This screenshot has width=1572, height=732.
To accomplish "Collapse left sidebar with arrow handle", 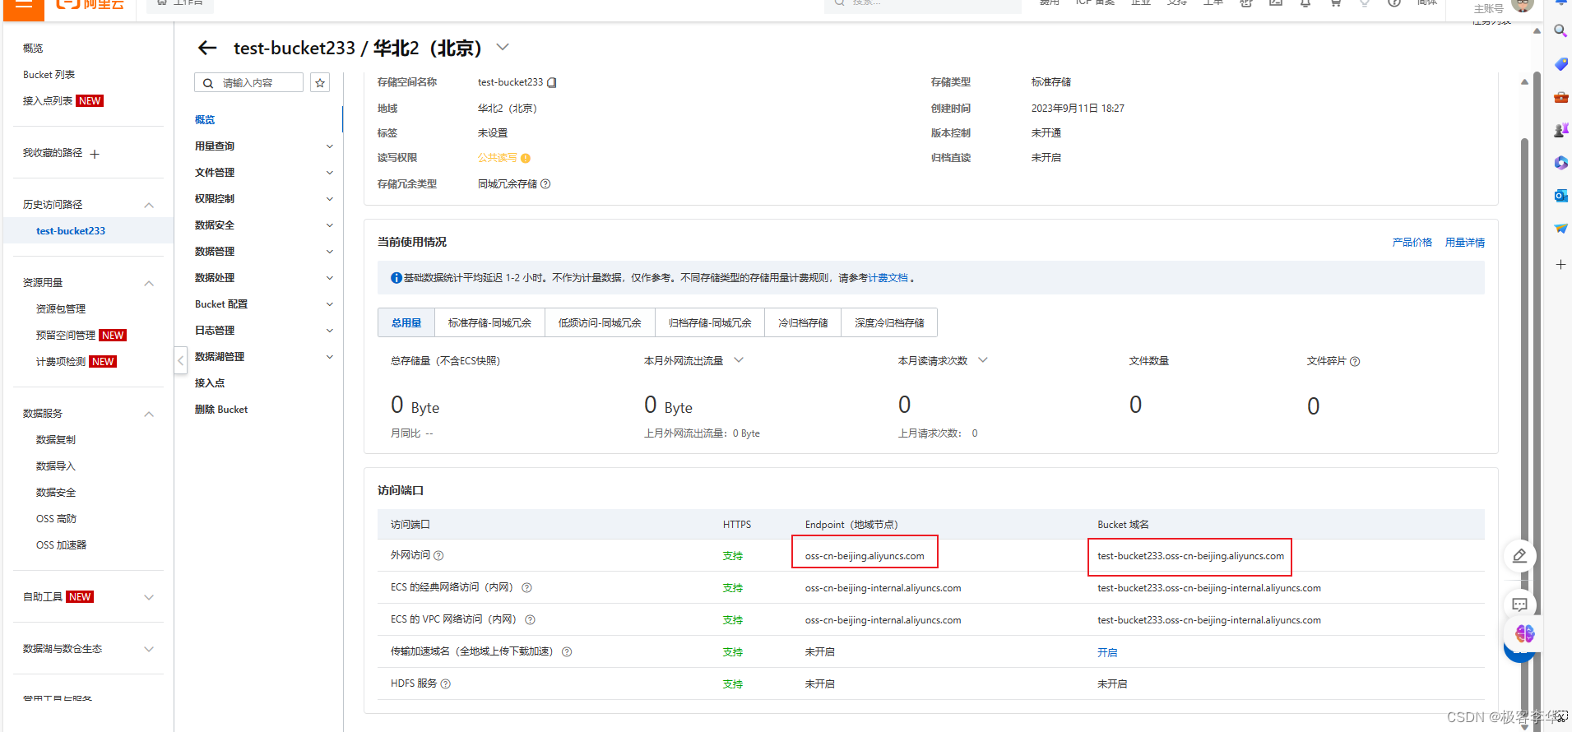I will tap(180, 360).
